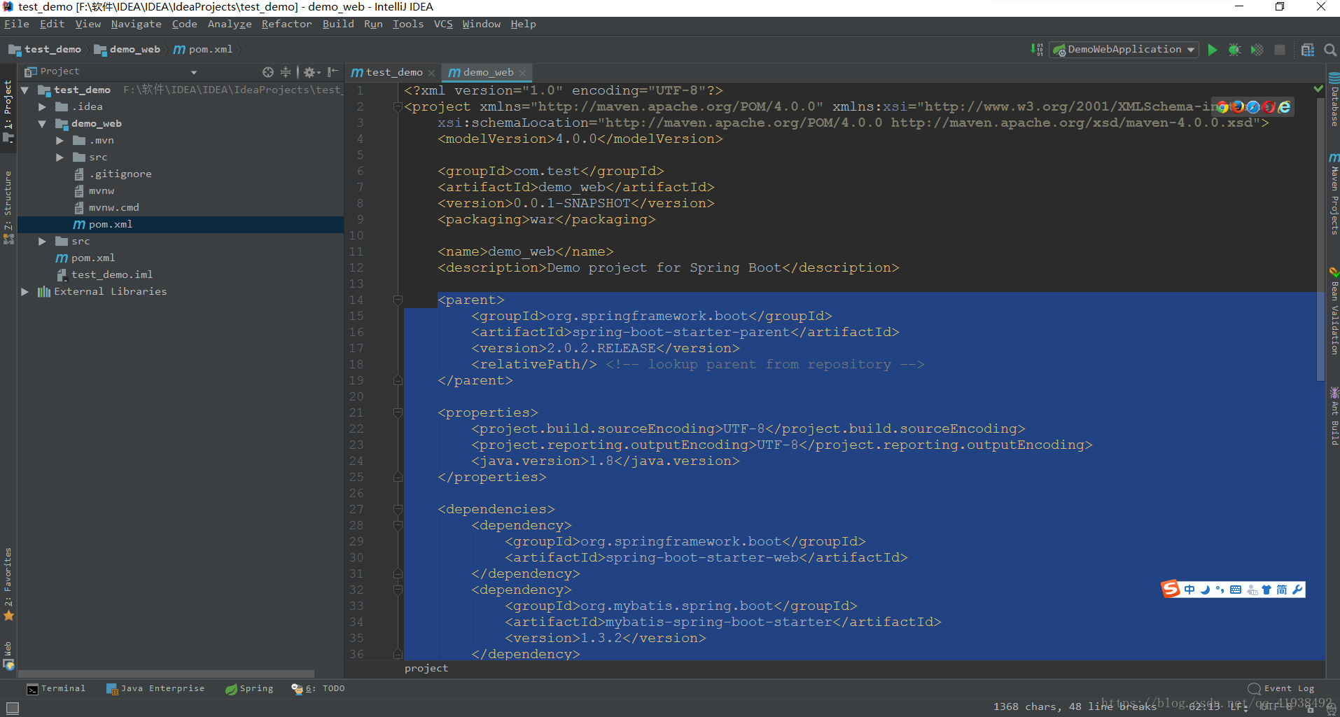Open the File menu
The image size is (1340, 717).
tap(17, 24)
